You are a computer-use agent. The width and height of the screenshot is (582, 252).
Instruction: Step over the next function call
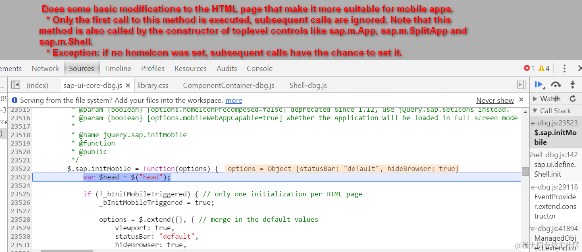(556, 85)
